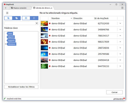128x103 pixels.
Task: Open the address book sidebar menu icon
Action: pyautogui.click(x=7, y=13)
